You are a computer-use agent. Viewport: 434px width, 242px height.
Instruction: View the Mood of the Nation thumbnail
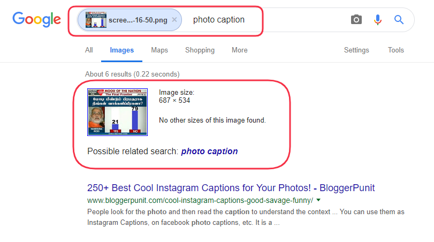pyautogui.click(x=117, y=112)
